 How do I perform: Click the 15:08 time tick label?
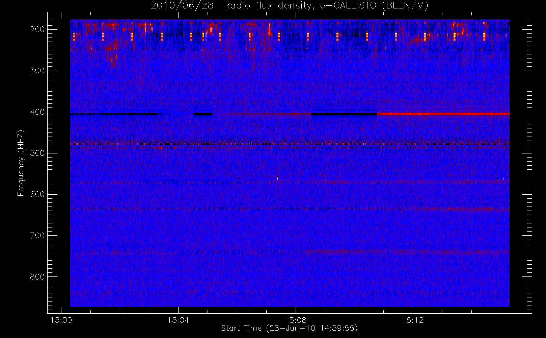[296, 320]
